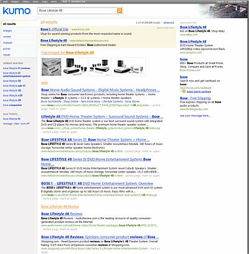Open the third Bose system image thumbnail

[100, 67]
